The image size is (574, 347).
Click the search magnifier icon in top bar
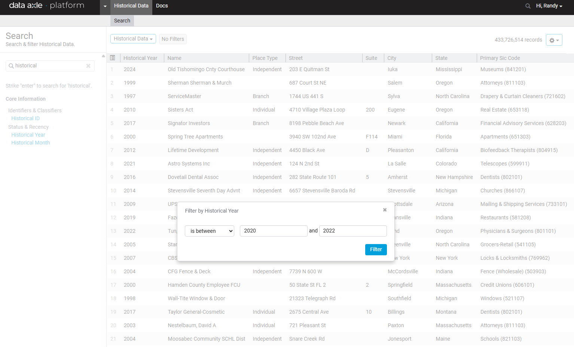(528, 6)
